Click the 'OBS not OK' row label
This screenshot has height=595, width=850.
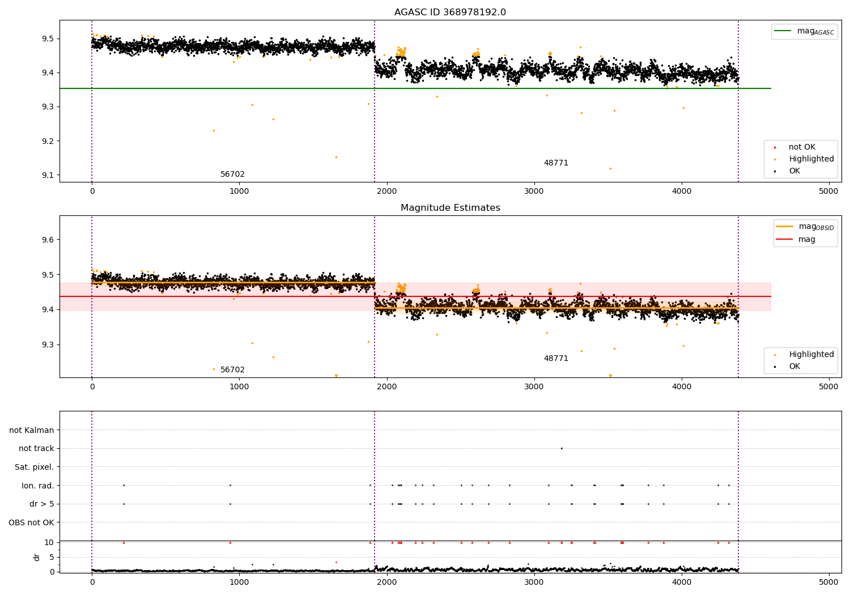pos(31,522)
